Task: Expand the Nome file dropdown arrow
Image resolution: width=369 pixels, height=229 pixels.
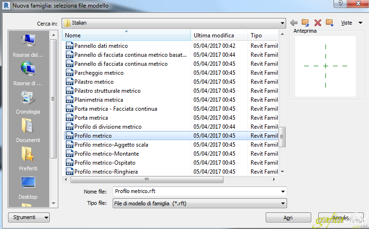Action: point(283,191)
